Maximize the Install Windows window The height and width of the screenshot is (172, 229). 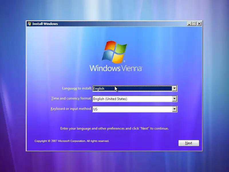click(x=194, y=24)
